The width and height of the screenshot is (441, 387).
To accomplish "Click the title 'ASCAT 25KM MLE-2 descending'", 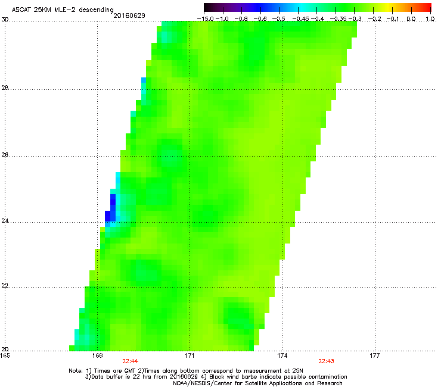I will pos(63,10).
